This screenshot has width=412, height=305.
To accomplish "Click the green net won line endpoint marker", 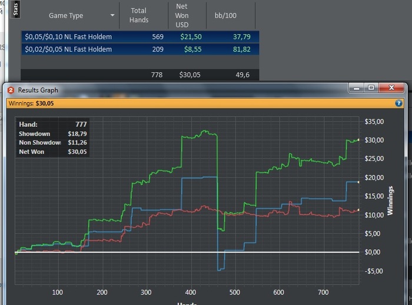I will tap(358, 140).
